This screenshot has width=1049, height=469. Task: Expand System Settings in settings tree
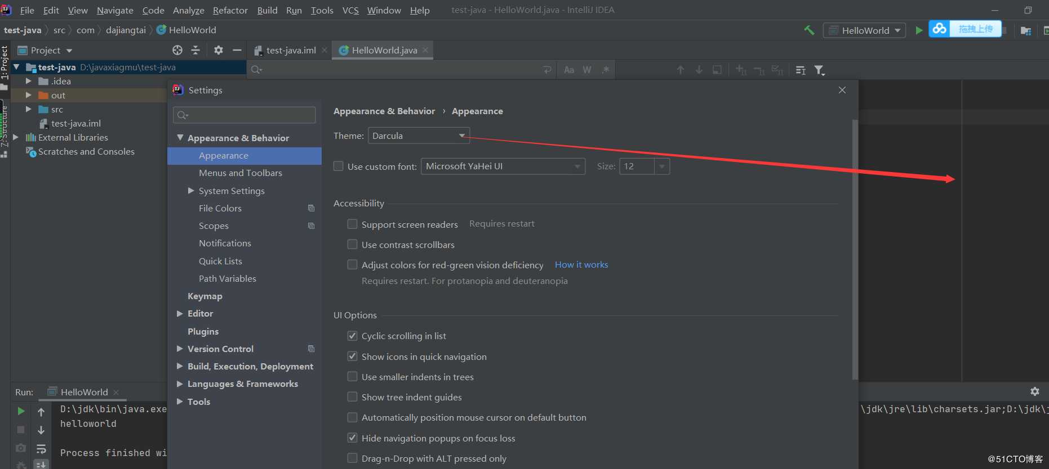[x=191, y=191]
